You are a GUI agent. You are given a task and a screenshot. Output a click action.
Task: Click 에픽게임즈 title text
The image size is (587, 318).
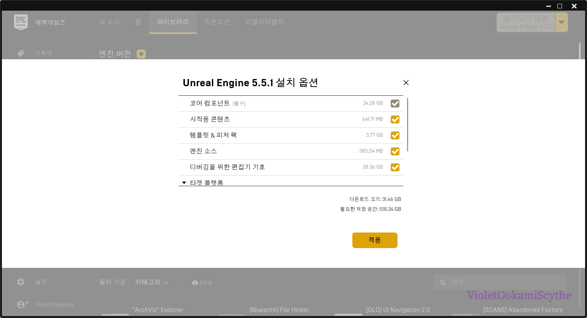click(50, 22)
